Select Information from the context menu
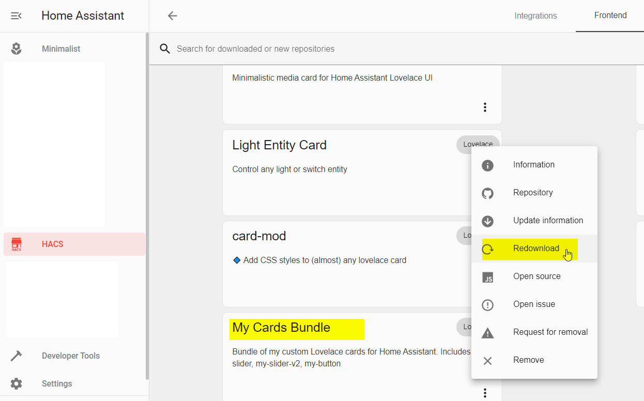Screen dimensions: 644x401 (534, 165)
